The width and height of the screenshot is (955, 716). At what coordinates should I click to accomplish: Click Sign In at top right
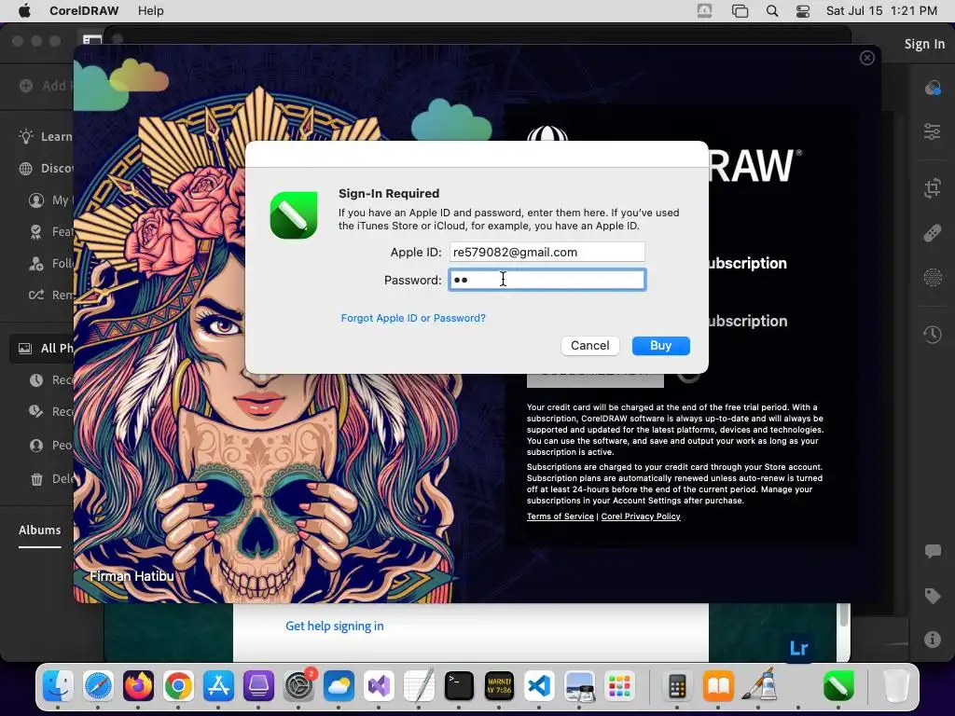(x=924, y=44)
